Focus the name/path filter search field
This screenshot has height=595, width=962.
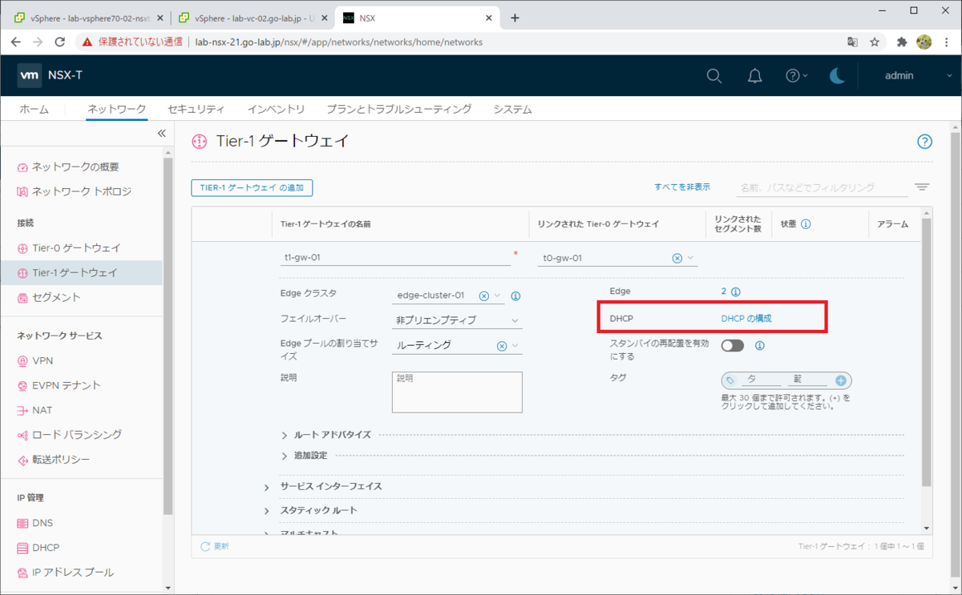(x=822, y=187)
